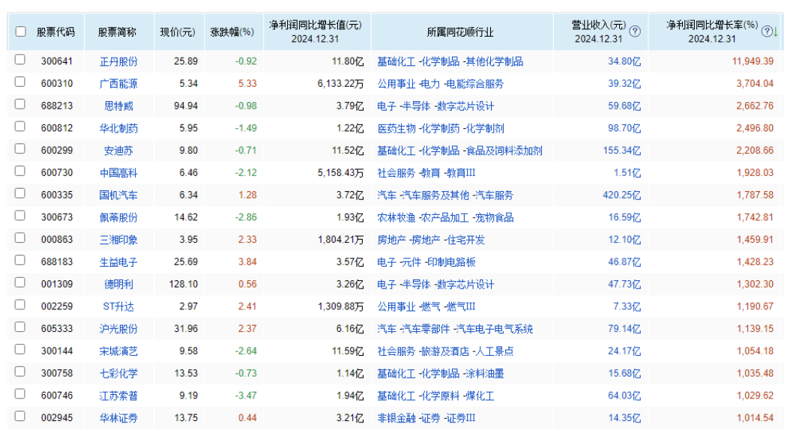Open industry link 非银金融-证券-证券III
796x445 pixels.
[x=426, y=419]
